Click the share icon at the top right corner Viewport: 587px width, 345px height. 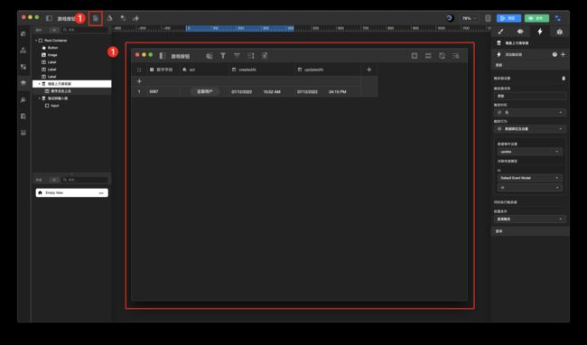pyautogui.click(x=558, y=18)
